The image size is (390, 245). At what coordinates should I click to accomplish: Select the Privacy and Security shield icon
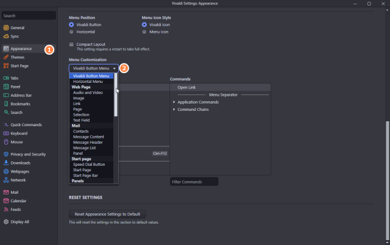[6, 154]
